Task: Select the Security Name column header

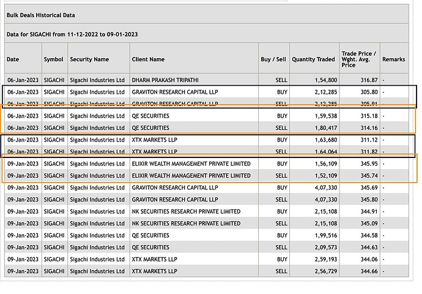Action: coord(89,59)
